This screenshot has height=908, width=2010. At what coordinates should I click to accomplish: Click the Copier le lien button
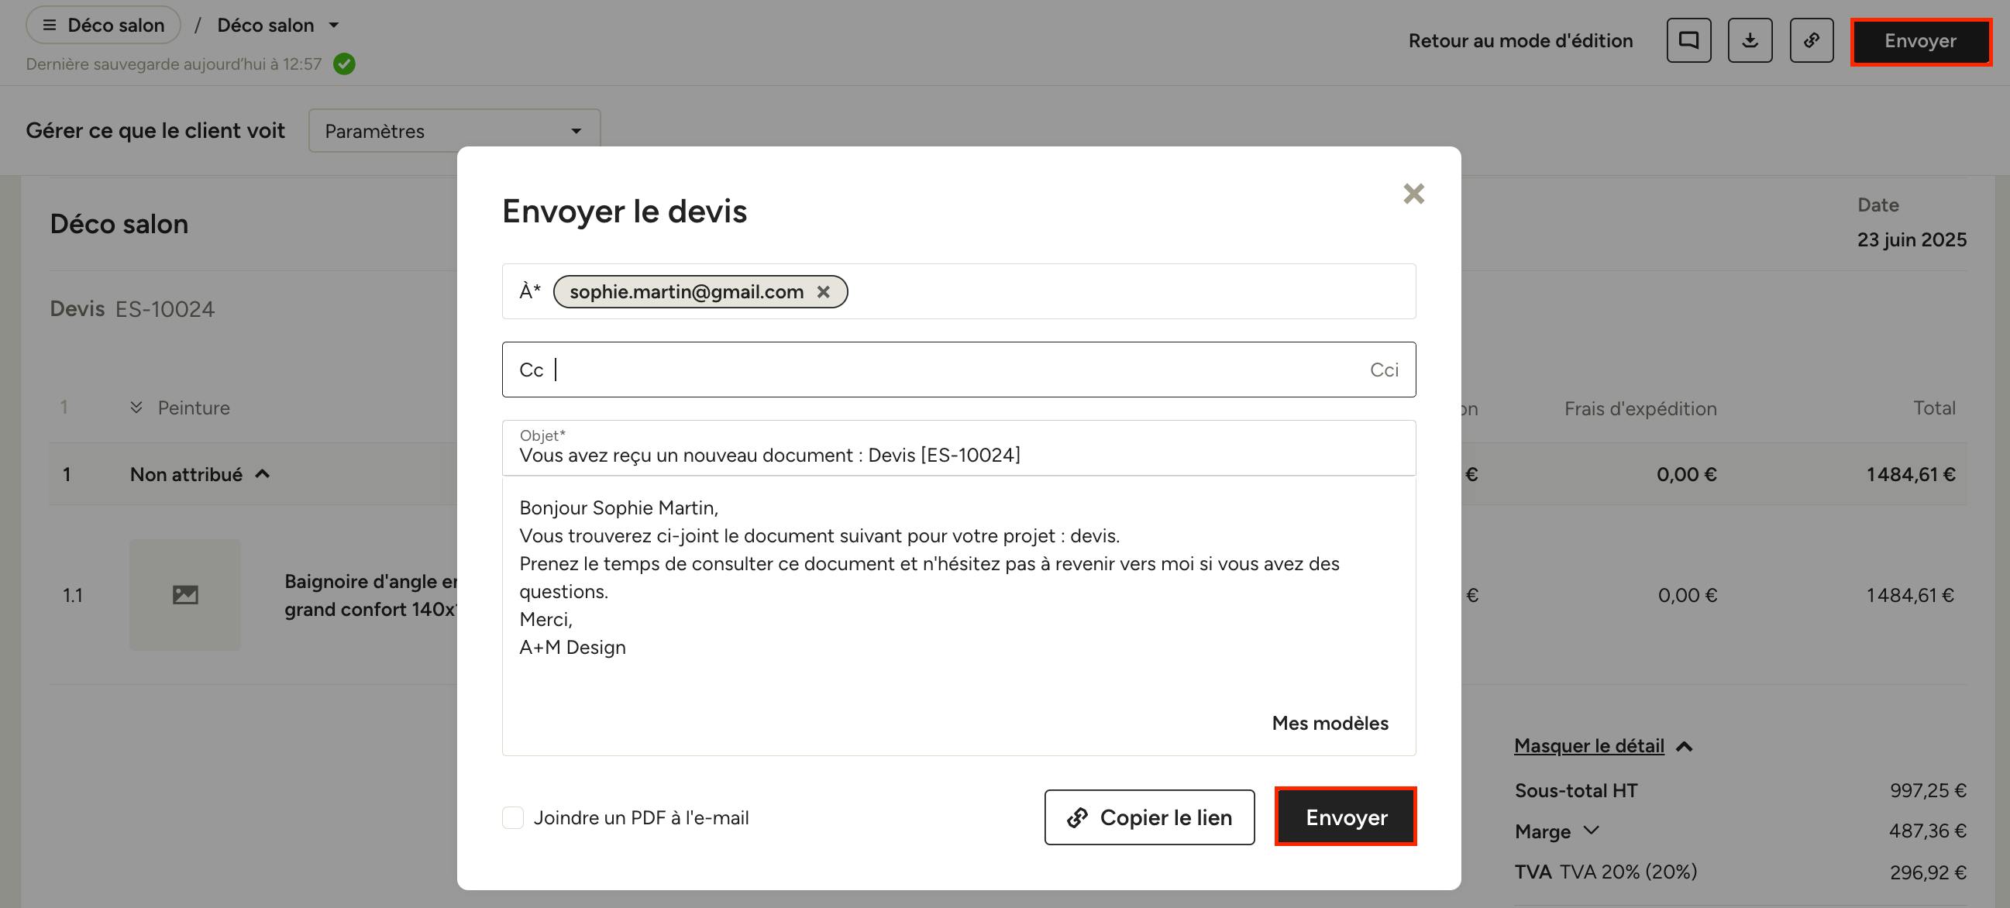click(x=1149, y=817)
